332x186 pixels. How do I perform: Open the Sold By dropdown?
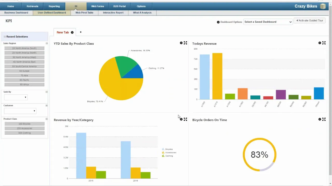pyautogui.click(x=16, y=97)
